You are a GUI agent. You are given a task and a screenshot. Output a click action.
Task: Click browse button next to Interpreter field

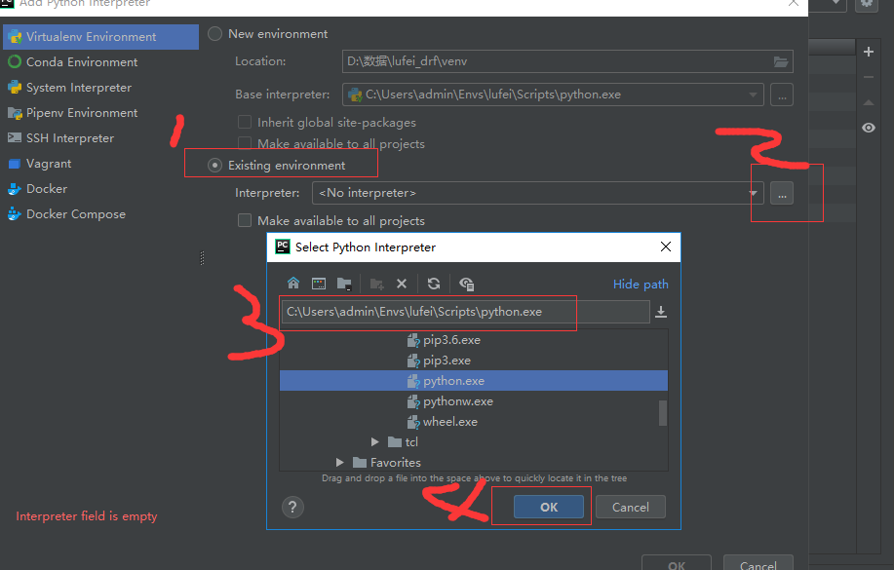pos(782,193)
